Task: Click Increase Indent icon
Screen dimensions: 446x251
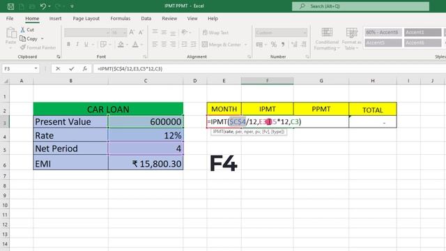Action: pyautogui.click(x=194, y=44)
